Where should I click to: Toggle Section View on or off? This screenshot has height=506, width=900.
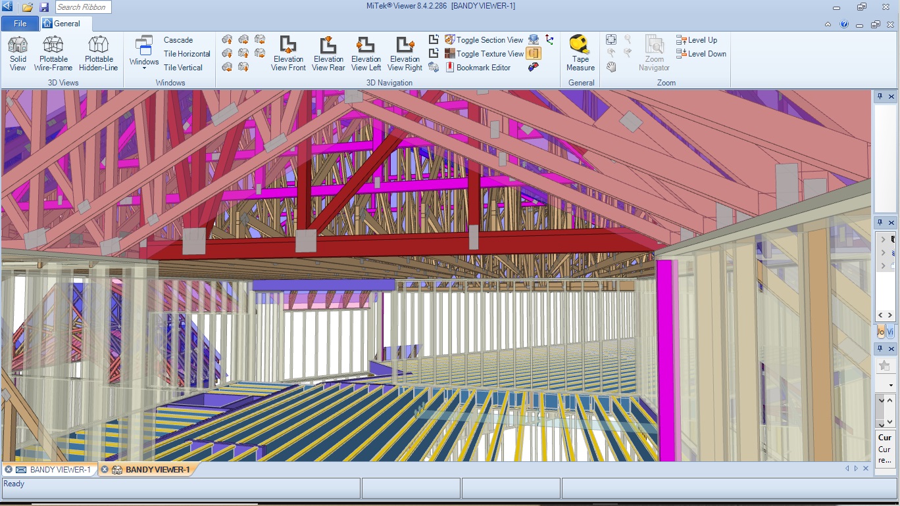pos(484,40)
